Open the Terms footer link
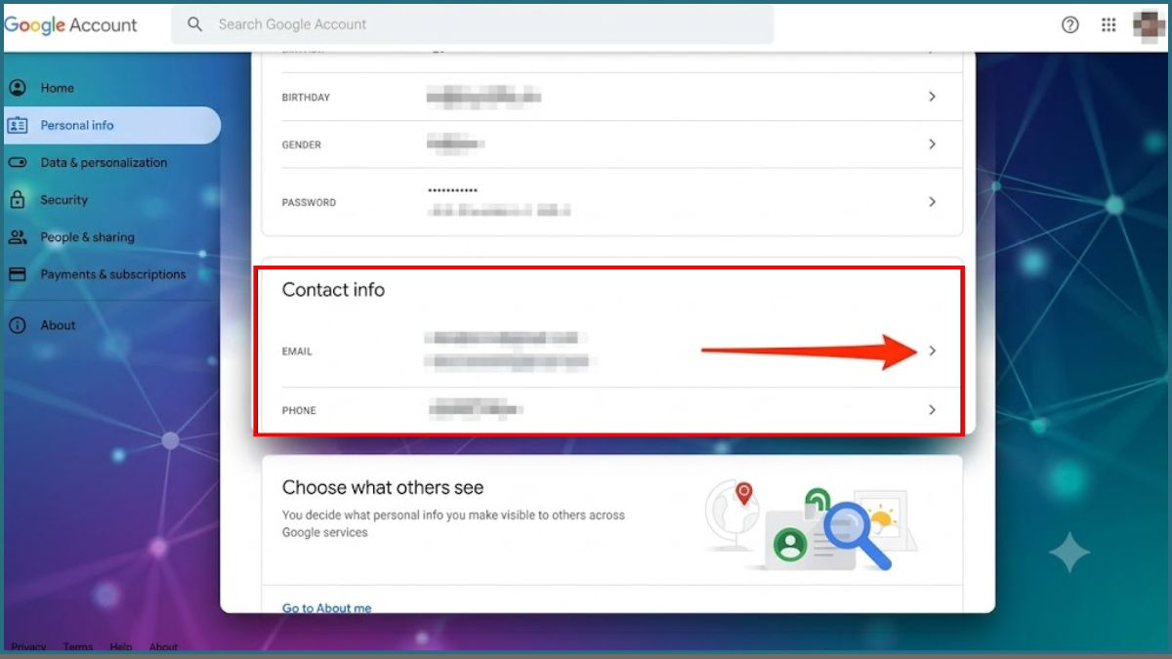Viewport: 1172px width, 659px height. (x=78, y=647)
